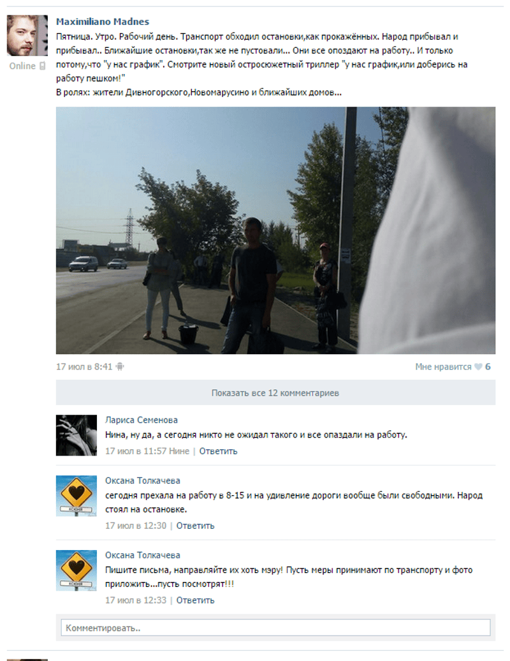Reply to the 12:33 comment with Ответить

(196, 600)
